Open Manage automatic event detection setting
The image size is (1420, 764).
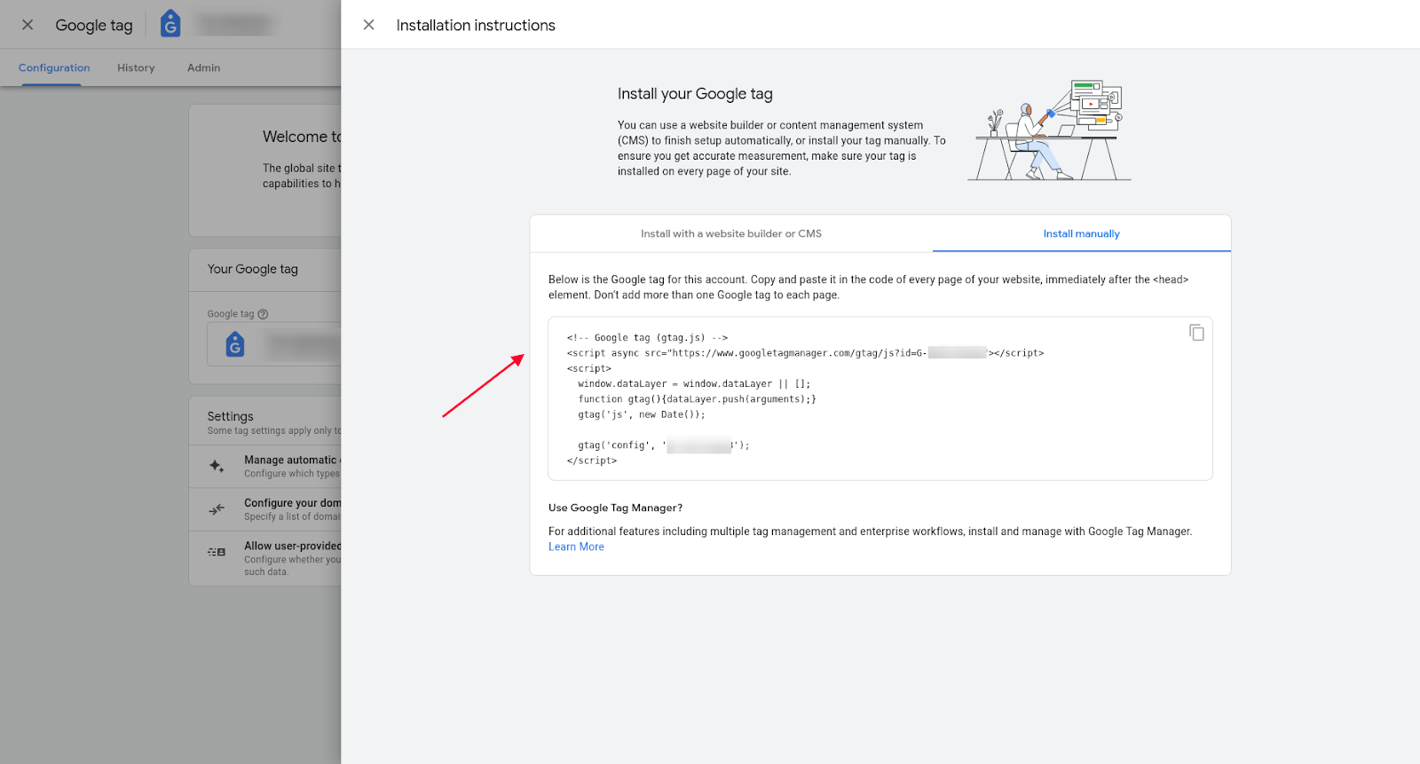265,466
